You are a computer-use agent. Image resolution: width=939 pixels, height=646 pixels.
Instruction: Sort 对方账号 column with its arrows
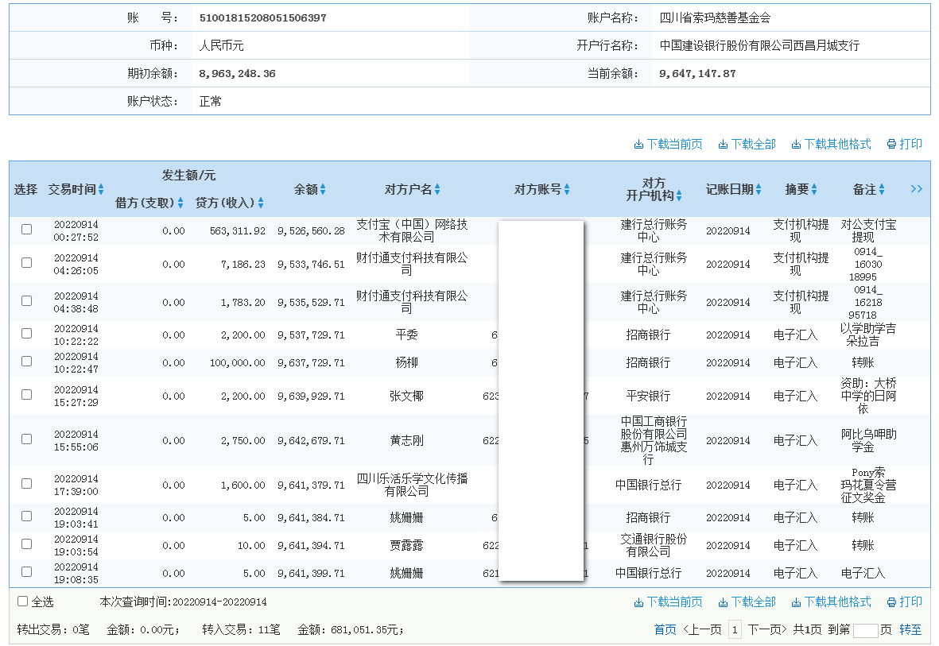tap(567, 189)
